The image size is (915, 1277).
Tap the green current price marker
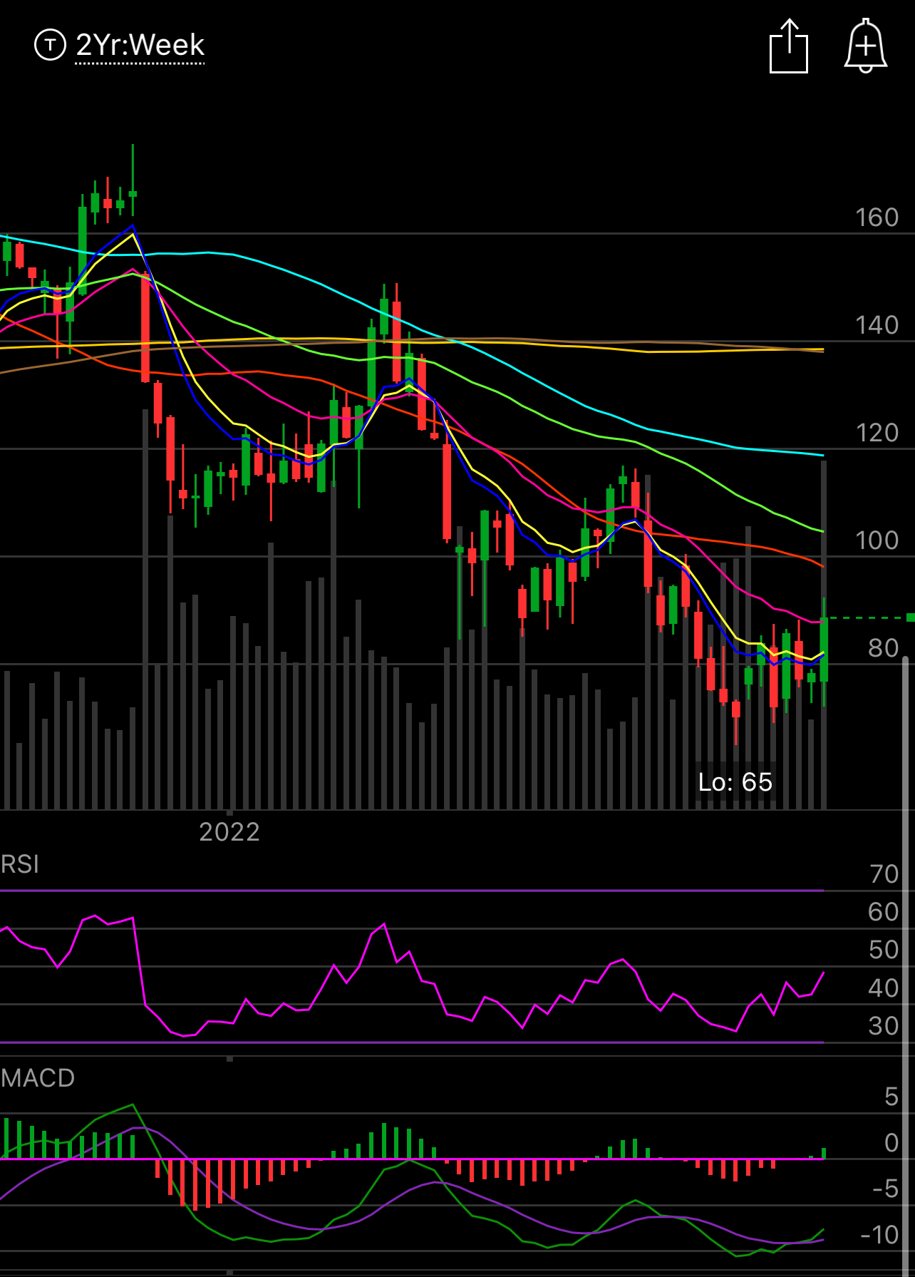910,617
